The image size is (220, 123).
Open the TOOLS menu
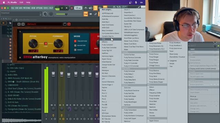[46, 8]
